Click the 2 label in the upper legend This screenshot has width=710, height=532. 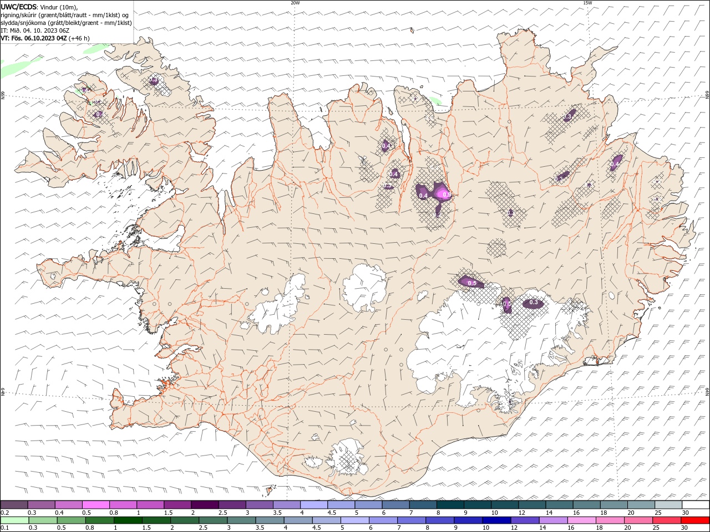192,513
